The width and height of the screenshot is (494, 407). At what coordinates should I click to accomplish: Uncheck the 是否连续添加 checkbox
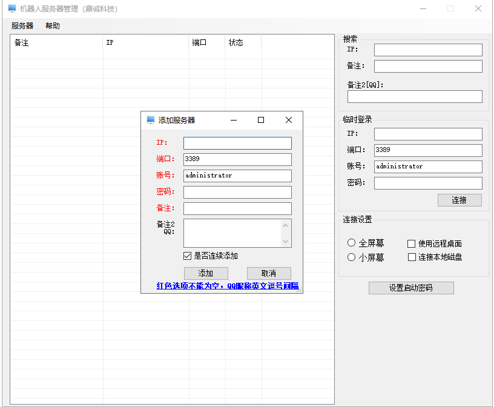pyautogui.click(x=188, y=256)
